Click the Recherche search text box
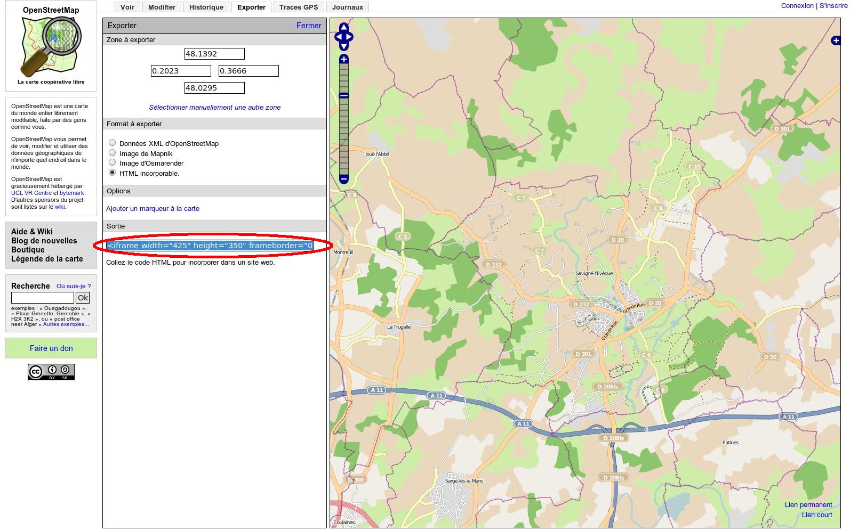Viewport: 850px width, 531px height. tap(43, 298)
